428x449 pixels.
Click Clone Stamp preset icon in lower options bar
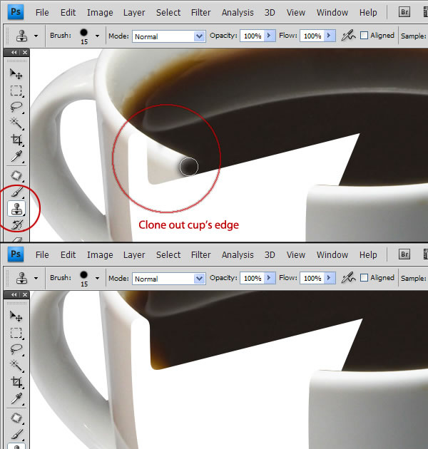(22, 278)
